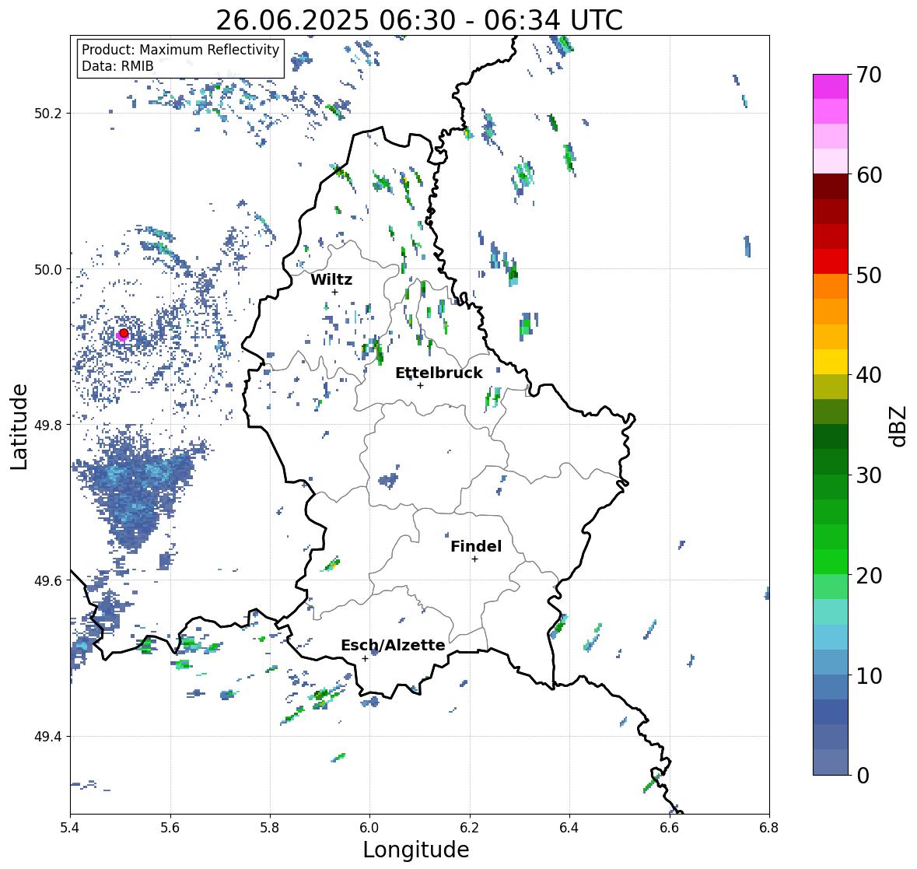Image resolution: width=917 pixels, height=869 pixels.
Task: Click the 5.4 longitude tick label
Action: click(x=70, y=828)
